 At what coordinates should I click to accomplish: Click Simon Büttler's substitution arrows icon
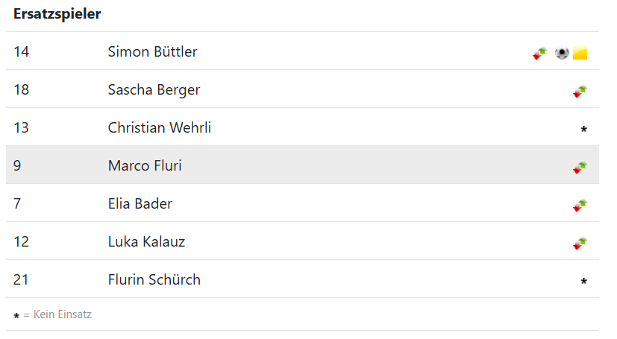click(539, 53)
